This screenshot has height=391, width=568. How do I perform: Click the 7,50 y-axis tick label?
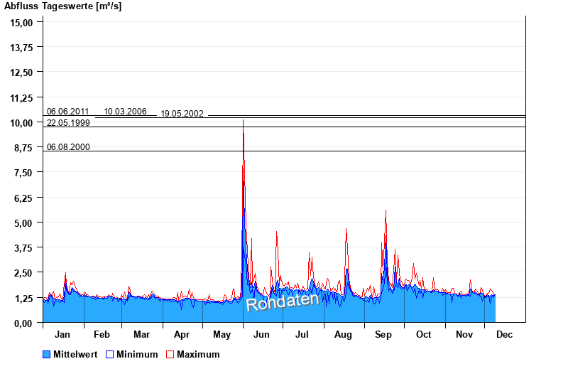click(24, 173)
